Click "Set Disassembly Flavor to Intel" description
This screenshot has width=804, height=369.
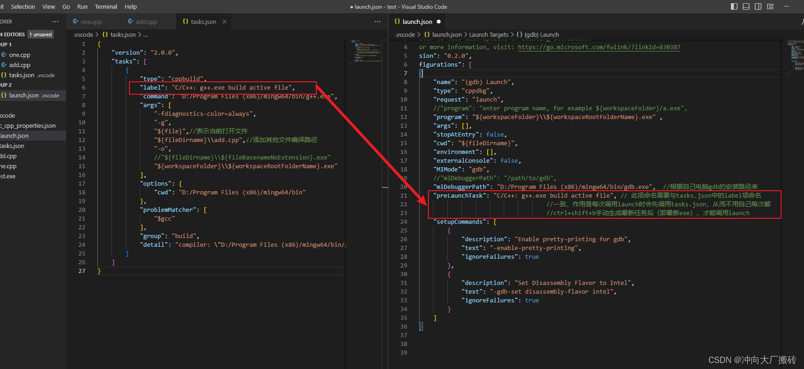coord(573,283)
